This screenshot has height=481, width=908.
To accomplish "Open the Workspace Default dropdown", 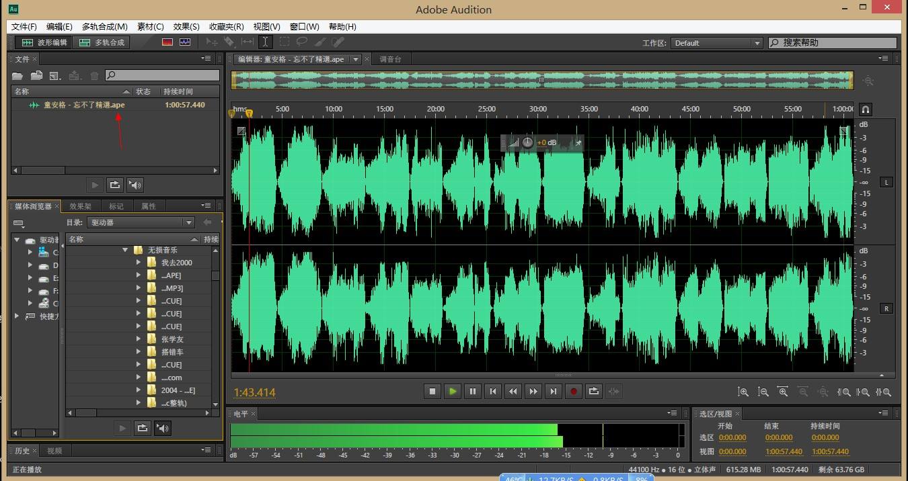I will tap(716, 42).
